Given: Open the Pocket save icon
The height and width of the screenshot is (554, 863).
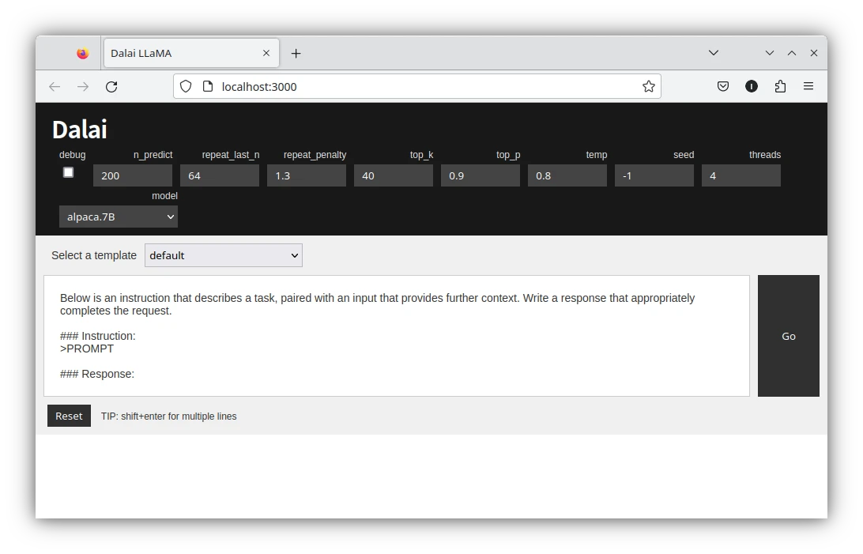Looking at the screenshot, I should 722,87.
